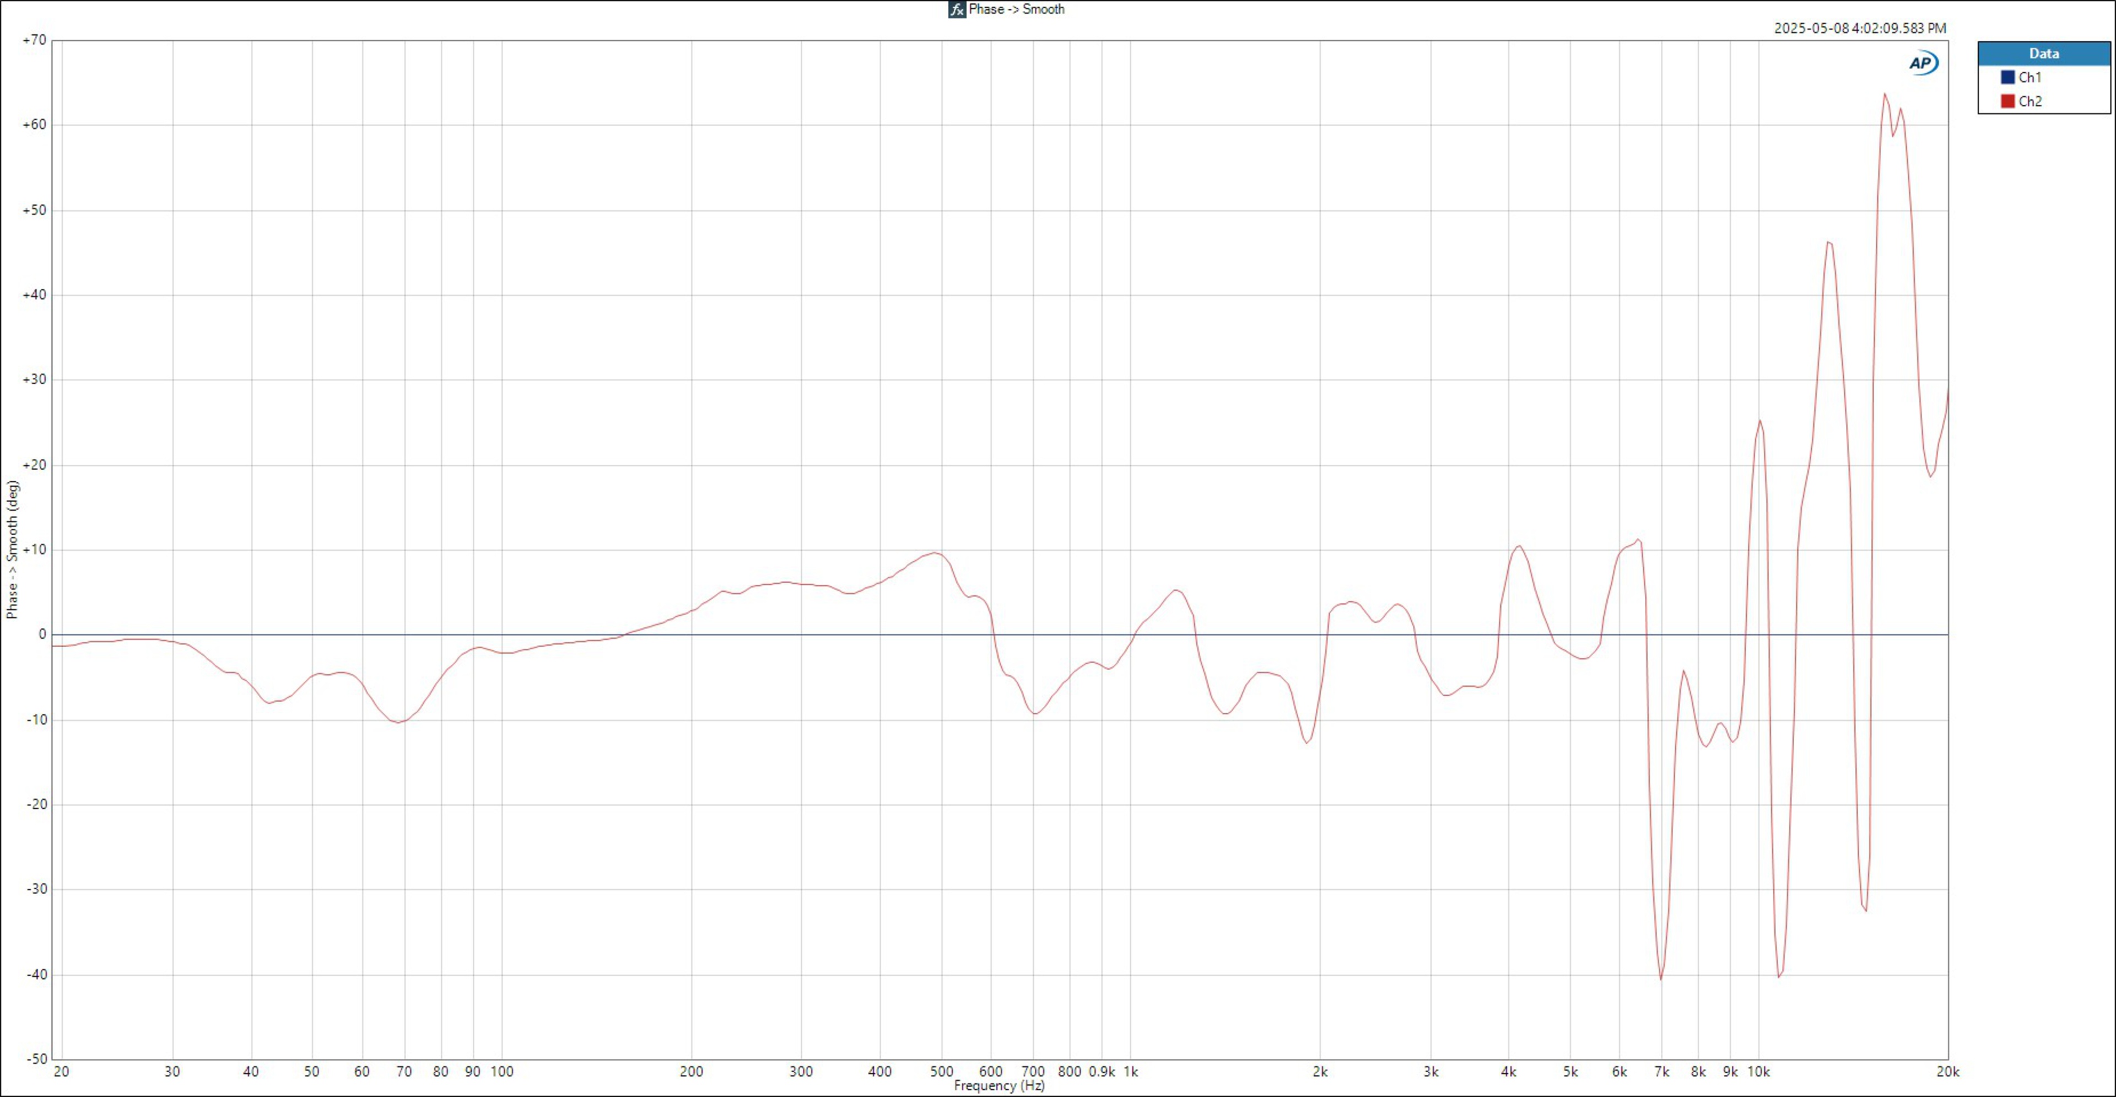Click the fx function icon beside the graph title
The width and height of the screenshot is (2116, 1097).
[x=956, y=10]
